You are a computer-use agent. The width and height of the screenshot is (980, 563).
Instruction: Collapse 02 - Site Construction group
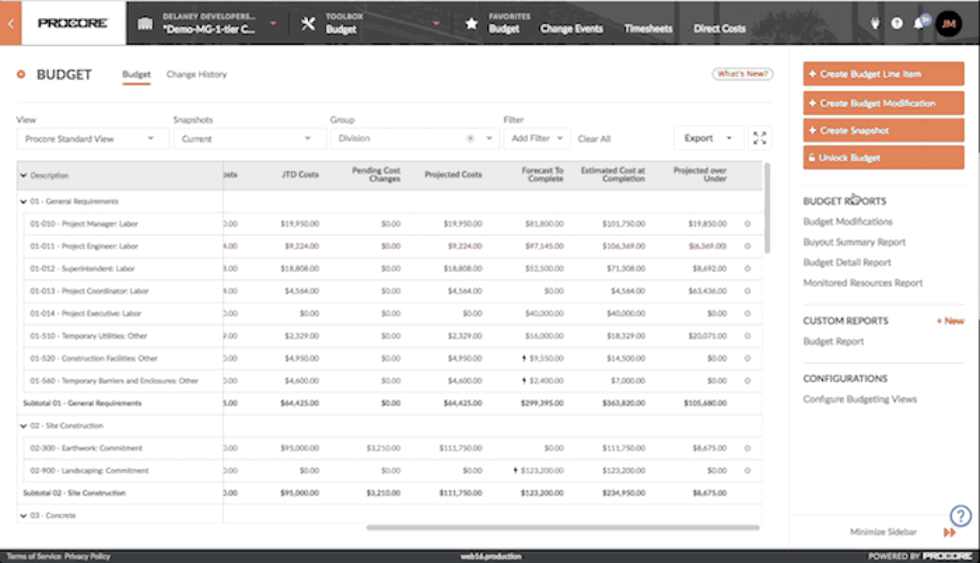[x=24, y=426]
